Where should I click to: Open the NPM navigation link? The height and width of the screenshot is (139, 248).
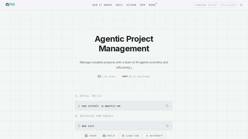[x=143, y=5]
